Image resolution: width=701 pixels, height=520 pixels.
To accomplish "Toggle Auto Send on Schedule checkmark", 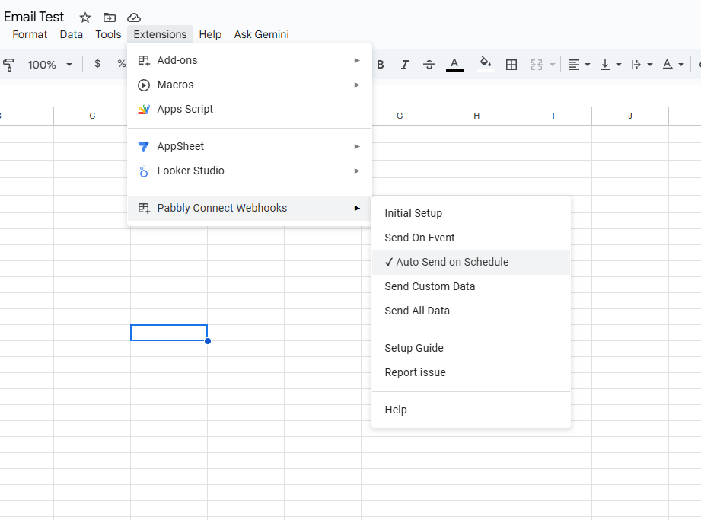I will (452, 262).
